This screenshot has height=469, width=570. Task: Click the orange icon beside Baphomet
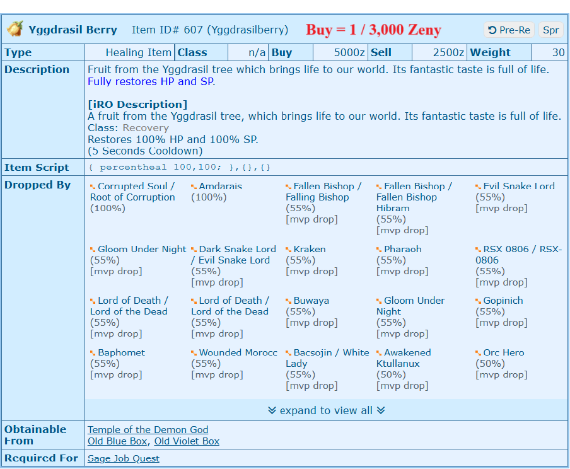[x=93, y=354]
